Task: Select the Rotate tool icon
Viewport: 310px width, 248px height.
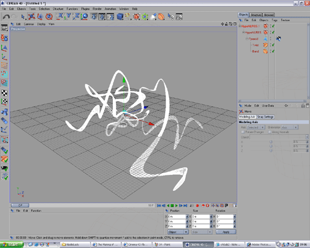Action: pos(49,17)
